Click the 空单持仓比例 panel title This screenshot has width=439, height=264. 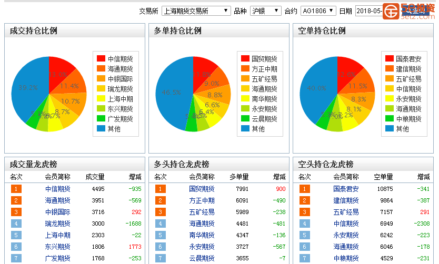[322, 31]
